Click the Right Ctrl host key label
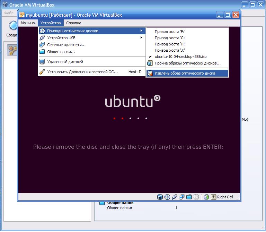This screenshot has width=266, height=232. 225,197
